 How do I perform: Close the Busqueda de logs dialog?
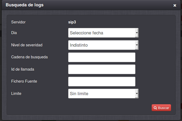[175, 5]
